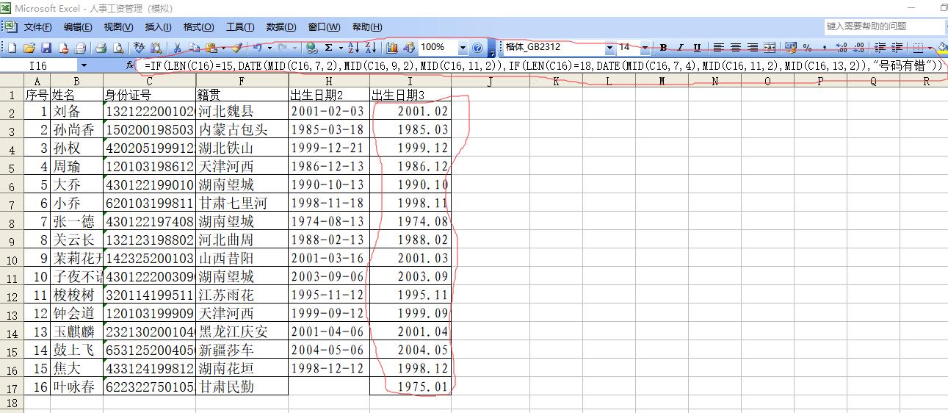Merge and center the selected cells
948x413 pixels.
tap(770, 48)
